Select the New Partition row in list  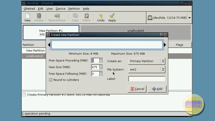(34, 50)
